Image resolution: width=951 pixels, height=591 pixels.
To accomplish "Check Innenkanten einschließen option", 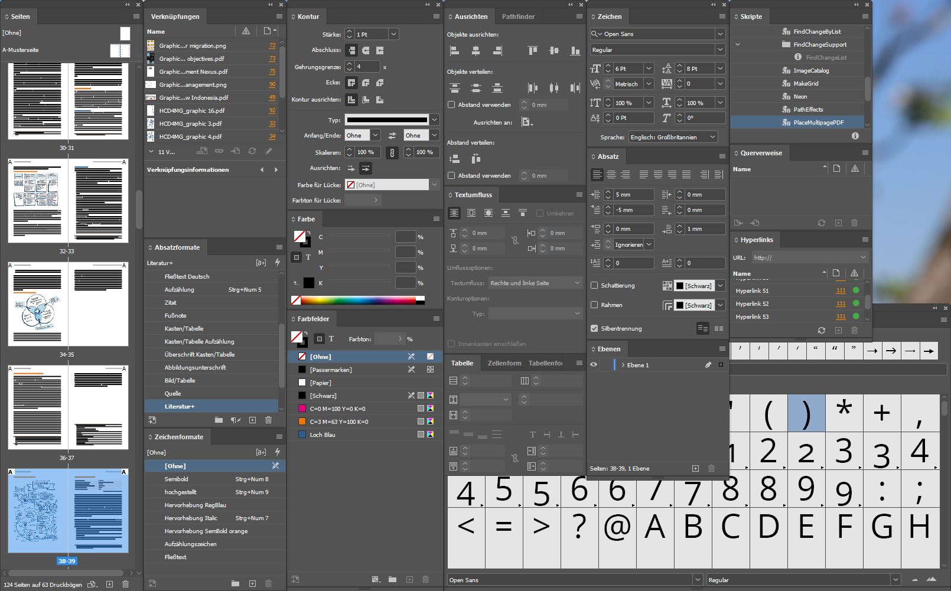I will point(451,344).
